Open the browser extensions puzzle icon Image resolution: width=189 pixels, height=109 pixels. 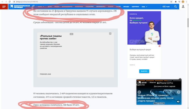point(175,2)
